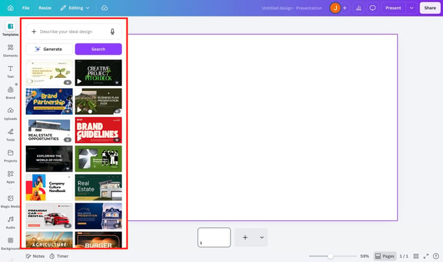
Task: Select page 1 thumbnail in the strip
Action: [x=214, y=238]
